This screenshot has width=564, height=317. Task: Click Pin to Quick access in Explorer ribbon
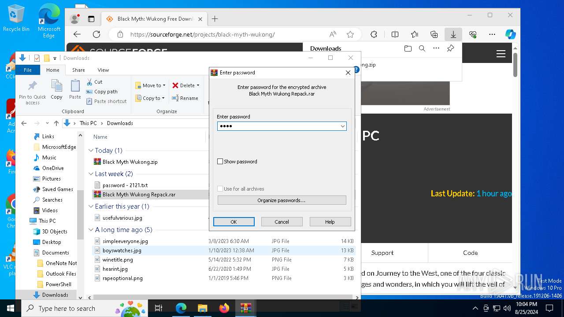[33, 92]
